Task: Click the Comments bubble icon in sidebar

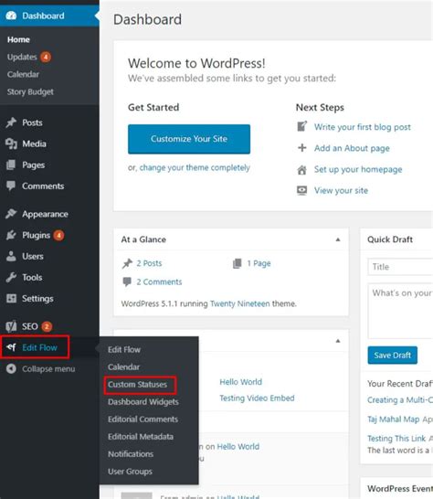Action: (11, 186)
